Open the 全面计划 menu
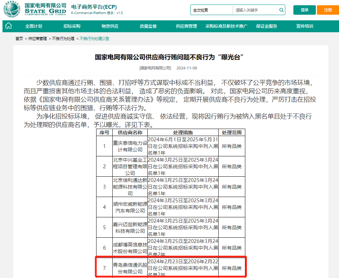 pos(33,26)
